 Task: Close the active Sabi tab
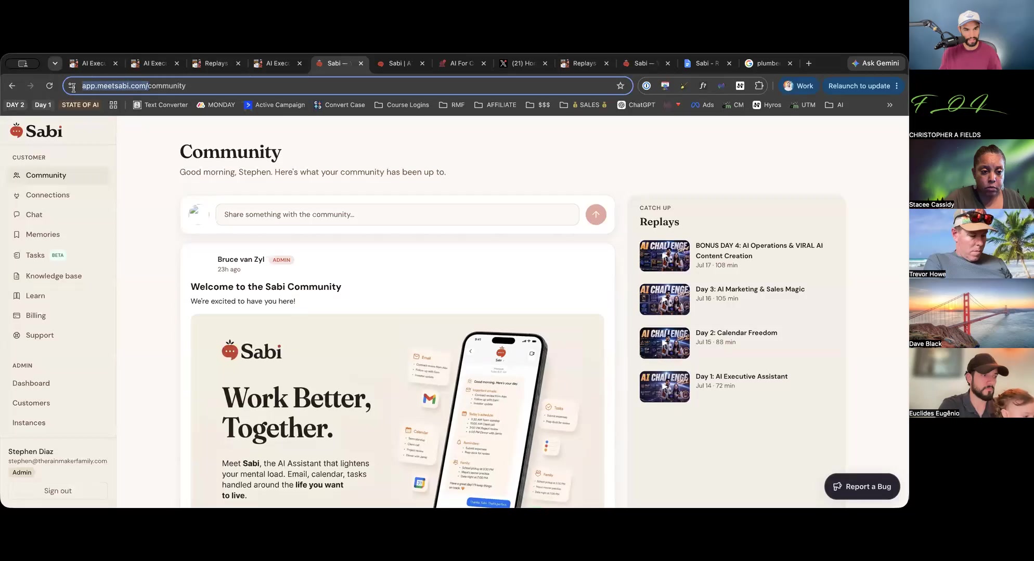pos(361,63)
